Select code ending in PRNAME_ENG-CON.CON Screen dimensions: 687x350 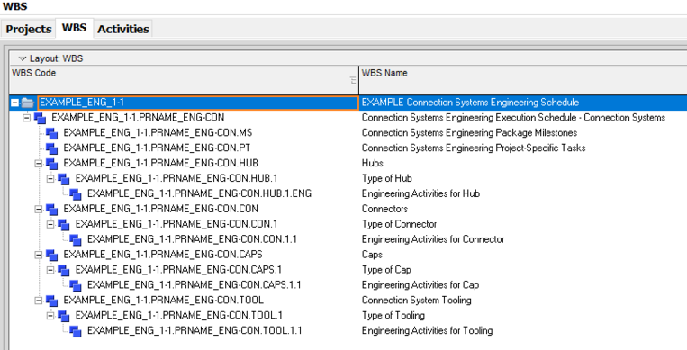click(x=161, y=209)
